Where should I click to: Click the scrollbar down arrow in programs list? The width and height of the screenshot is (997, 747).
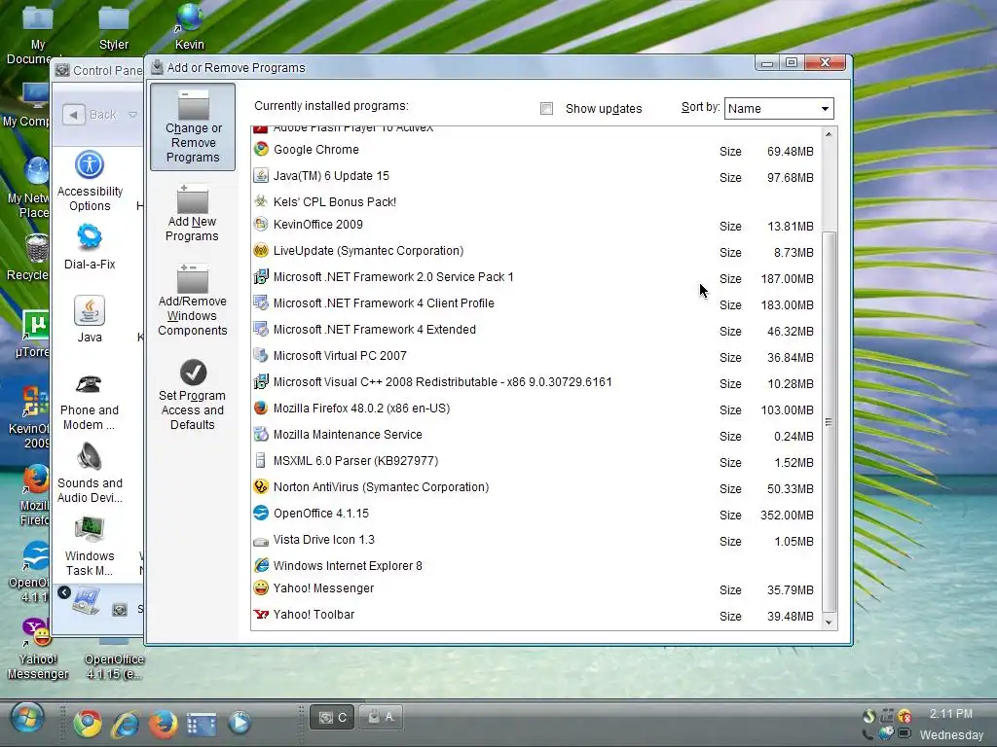point(828,622)
